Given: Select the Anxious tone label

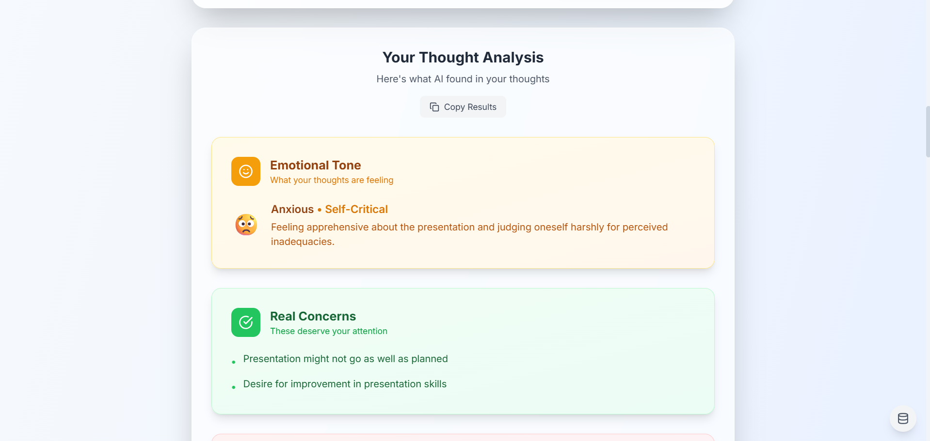Looking at the screenshot, I should [x=292, y=209].
